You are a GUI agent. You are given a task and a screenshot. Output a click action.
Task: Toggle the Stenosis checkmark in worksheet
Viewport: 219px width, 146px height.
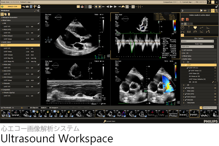point(38,84)
